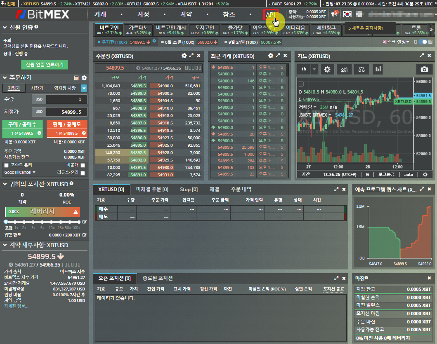Open the chart indicators icon

pos(344,69)
